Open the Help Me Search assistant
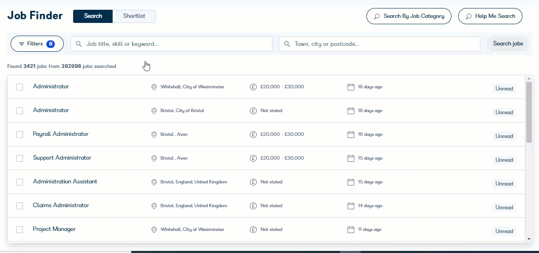The image size is (539, 253). click(490, 16)
